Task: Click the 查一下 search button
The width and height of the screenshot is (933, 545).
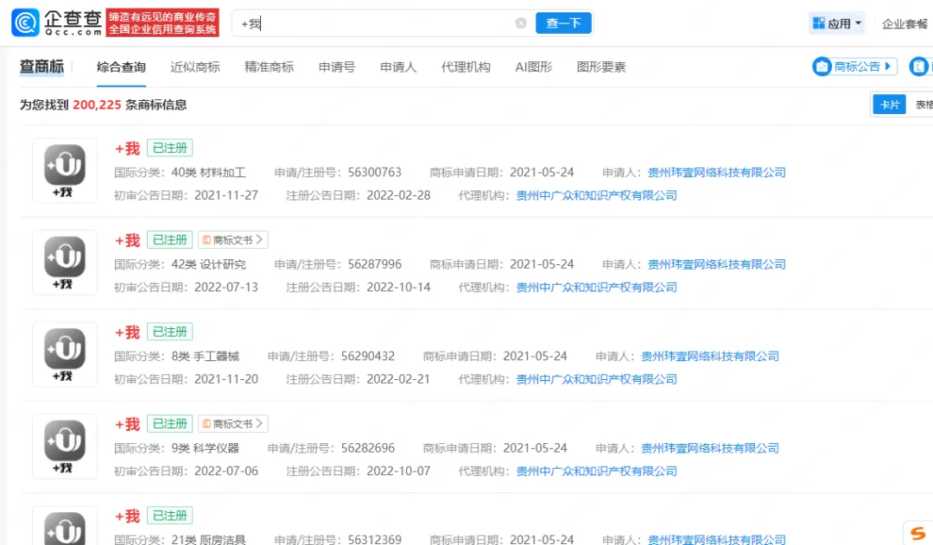Action: pos(563,23)
